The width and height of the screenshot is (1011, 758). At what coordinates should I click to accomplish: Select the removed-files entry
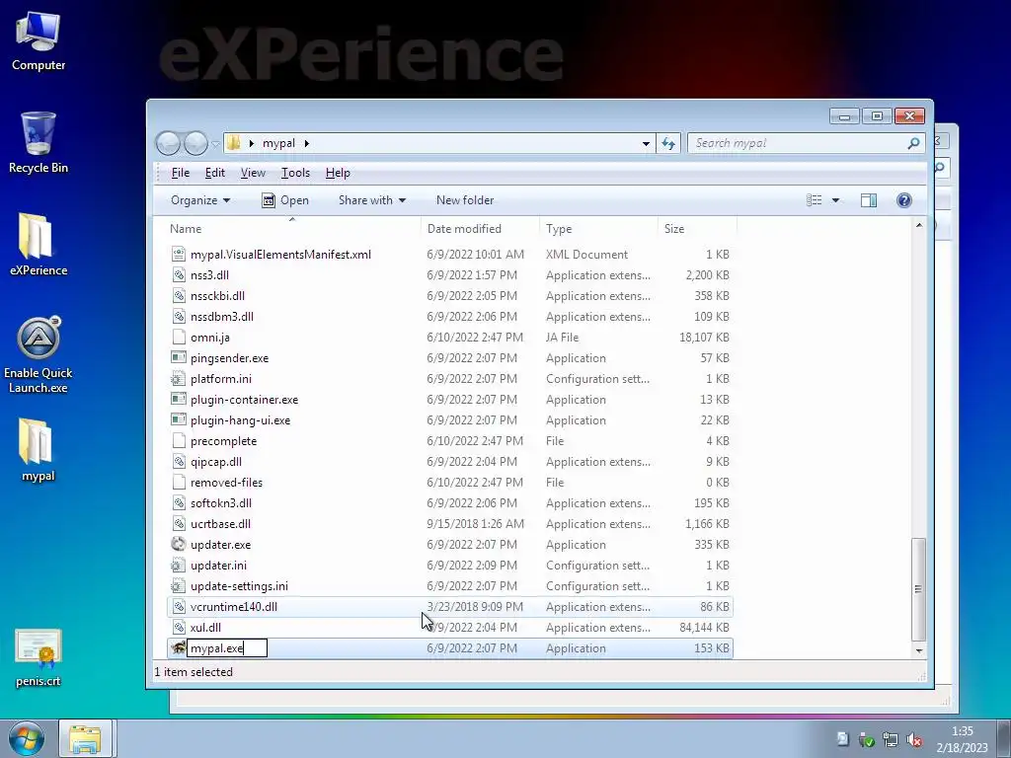click(x=449, y=482)
